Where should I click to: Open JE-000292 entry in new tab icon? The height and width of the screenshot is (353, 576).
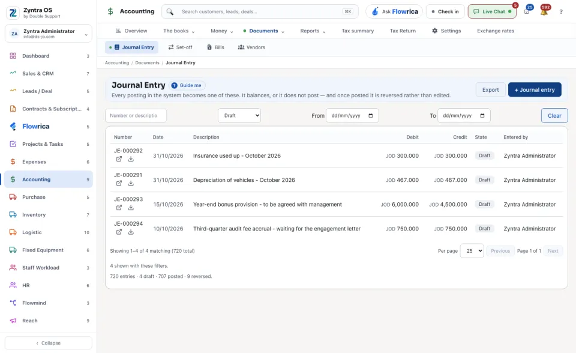click(119, 159)
